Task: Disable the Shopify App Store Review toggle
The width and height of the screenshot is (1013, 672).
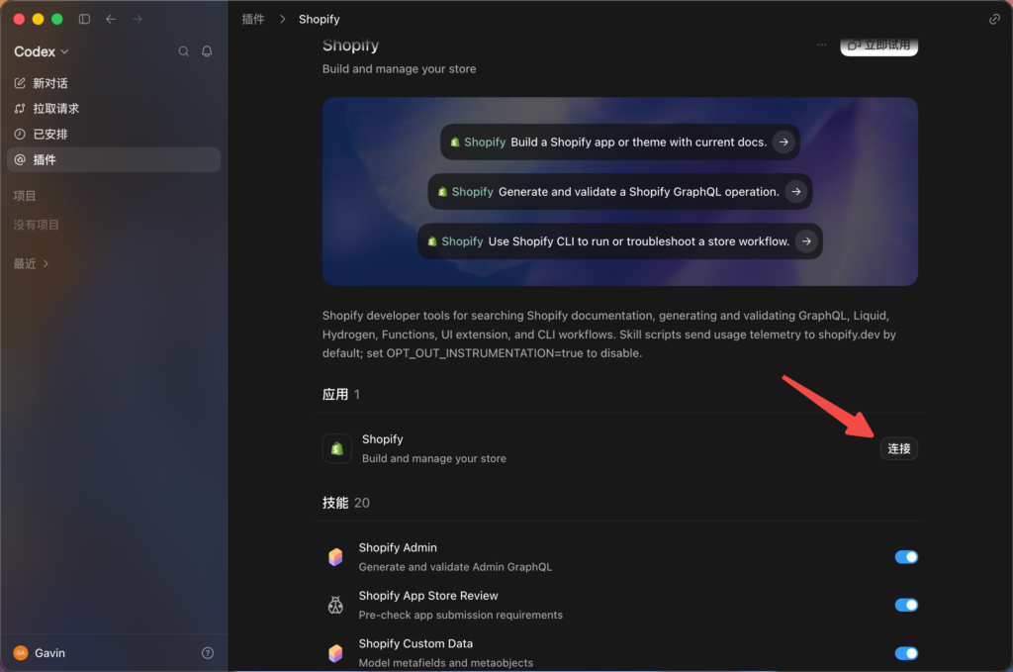Action: [x=906, y=605]
